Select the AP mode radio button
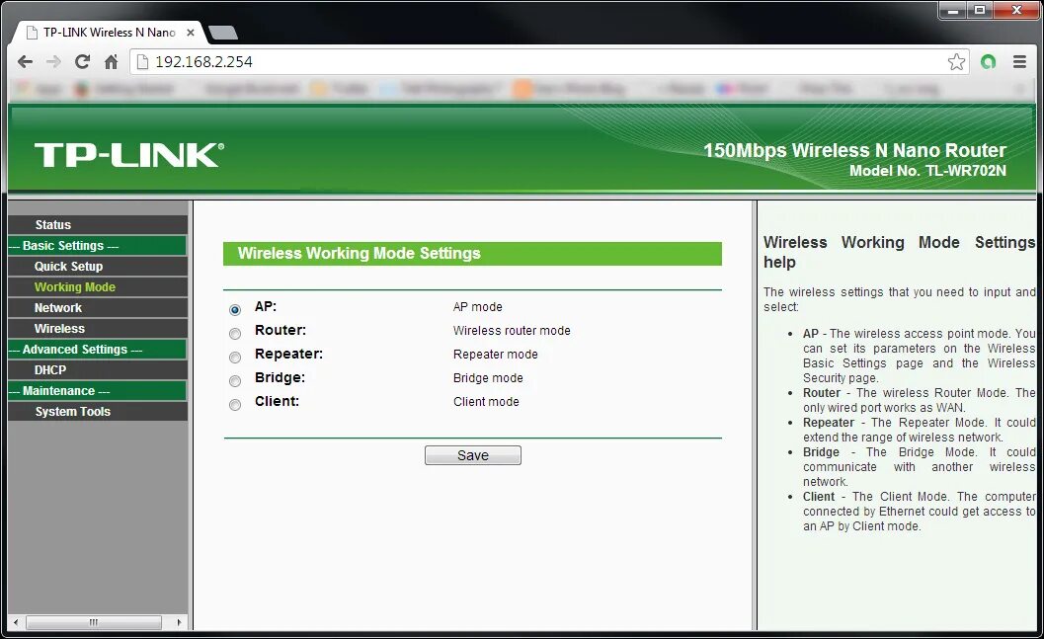Image resolution: width=1044 pixels, height=639 pixels. point(235,309)
